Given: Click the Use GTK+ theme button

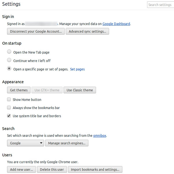Looking at the screenshot, I should [x=47, y=90].
